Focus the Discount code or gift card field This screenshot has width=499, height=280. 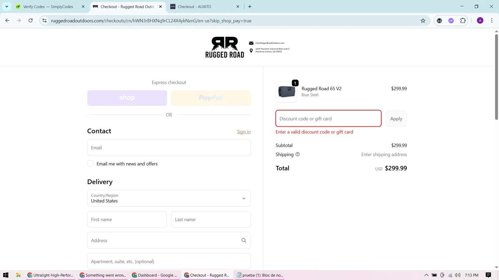tap(328, 118)
